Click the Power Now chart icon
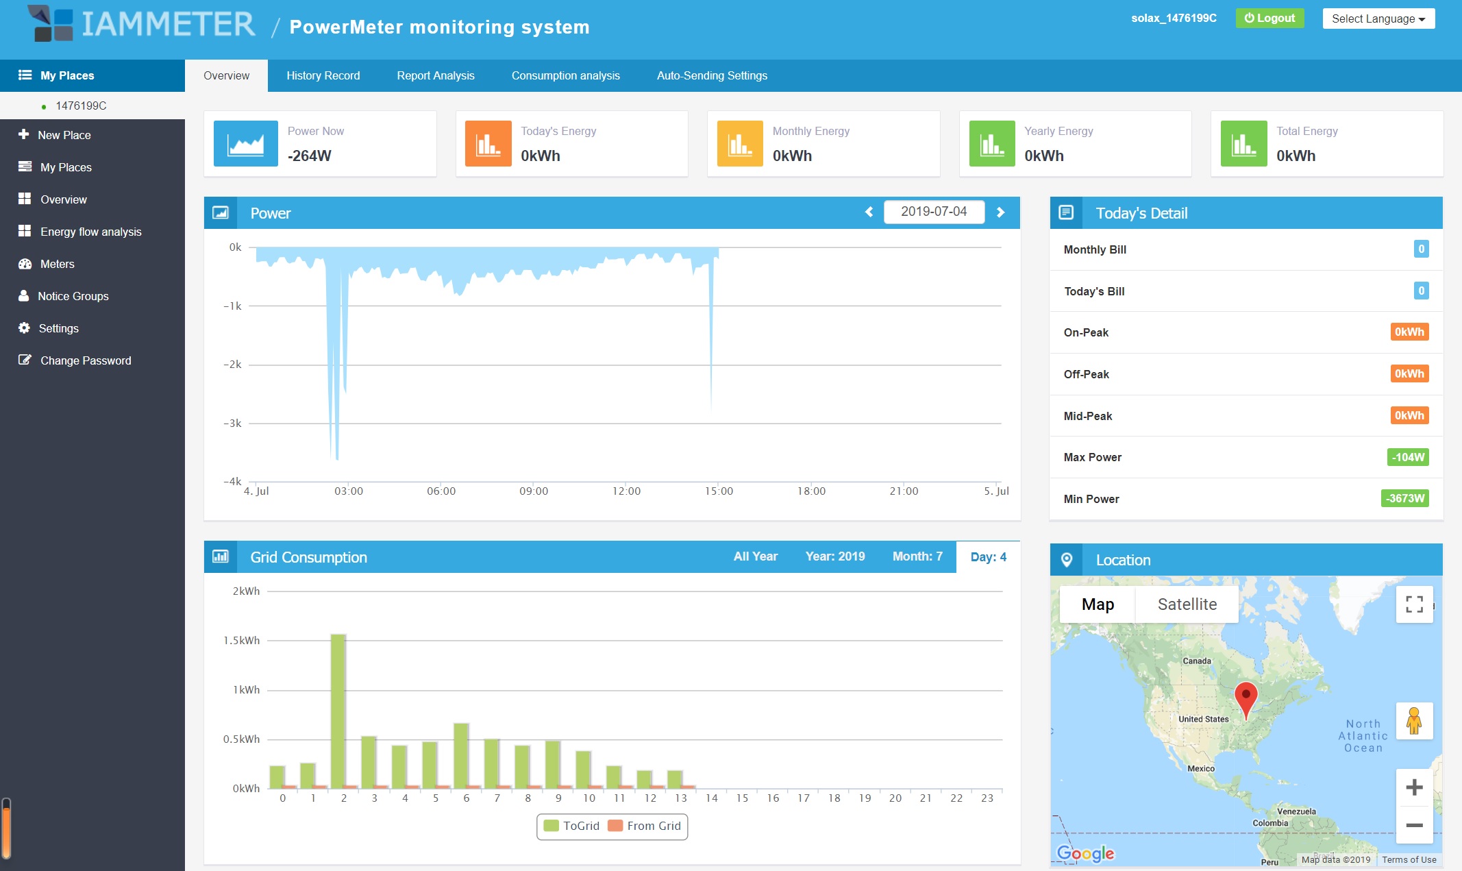 click(x=245, y=144)
